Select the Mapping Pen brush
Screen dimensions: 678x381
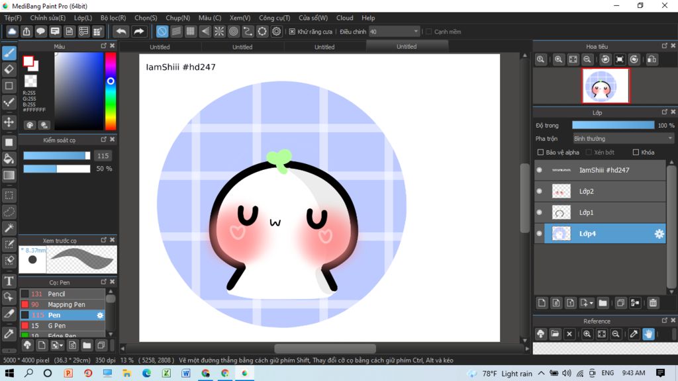63,304
